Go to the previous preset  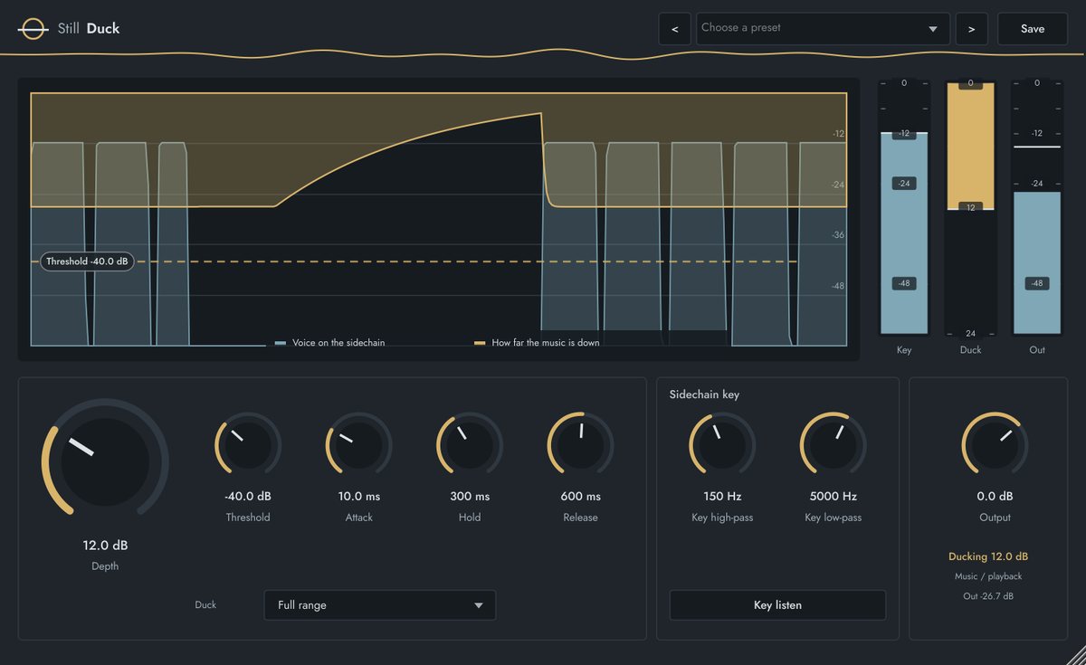[674, 29]
